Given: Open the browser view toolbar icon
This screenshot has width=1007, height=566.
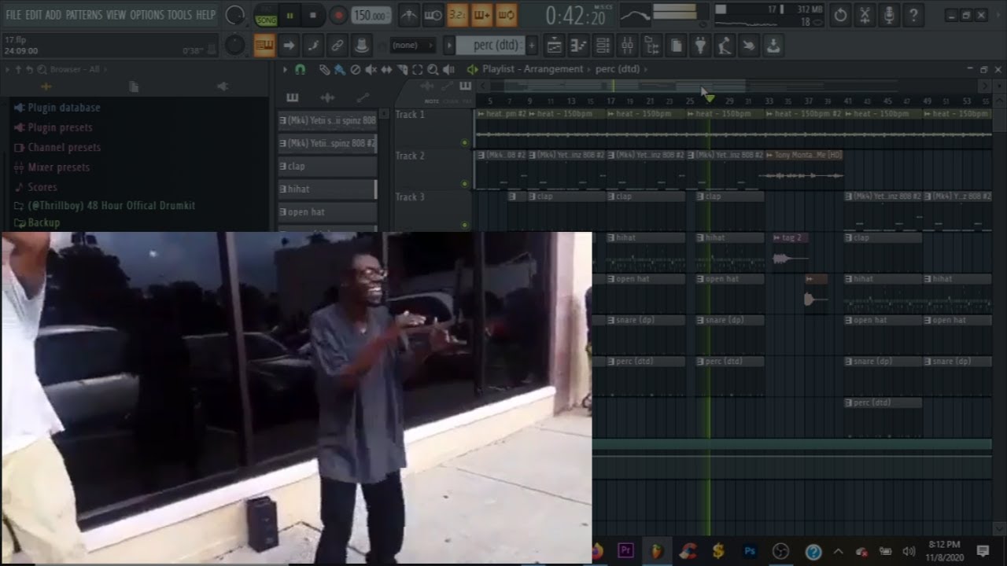Looking at the screenshot, I should coord(651,46).
